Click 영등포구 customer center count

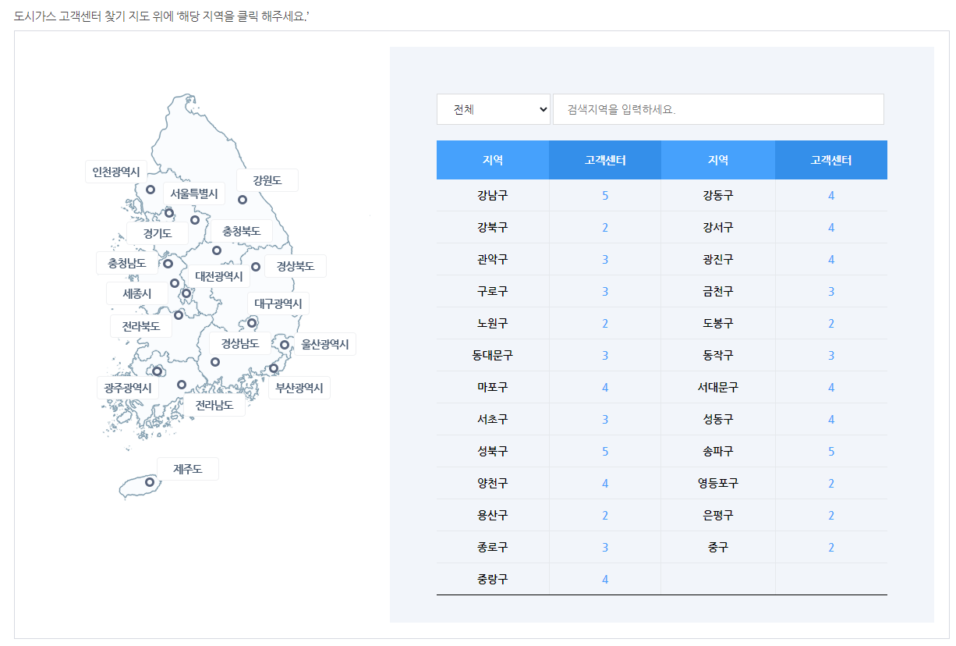831,483
